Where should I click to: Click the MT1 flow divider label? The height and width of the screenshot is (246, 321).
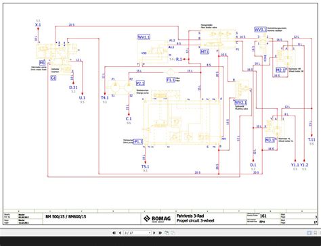click(x=205, y=52)
